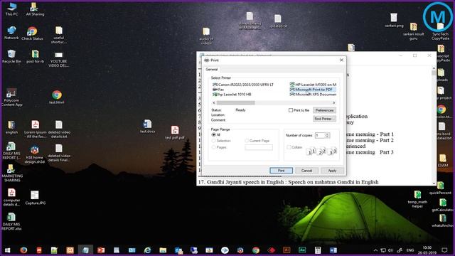
Task: Select the EXAM folder on desktop
Action: click(x=442, y=161)
